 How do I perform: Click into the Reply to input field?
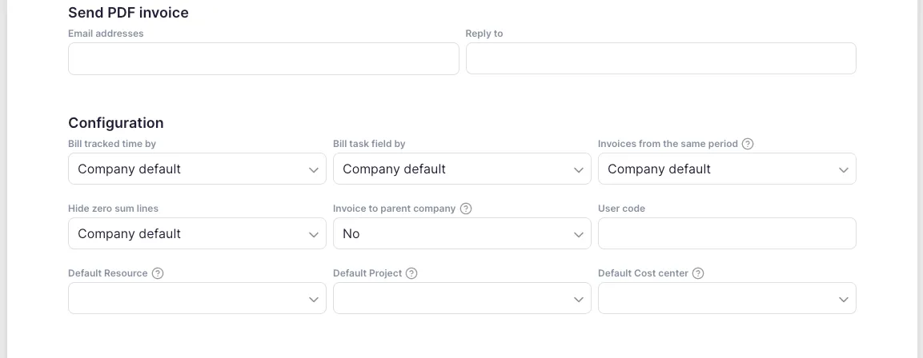tap(660, 59)
